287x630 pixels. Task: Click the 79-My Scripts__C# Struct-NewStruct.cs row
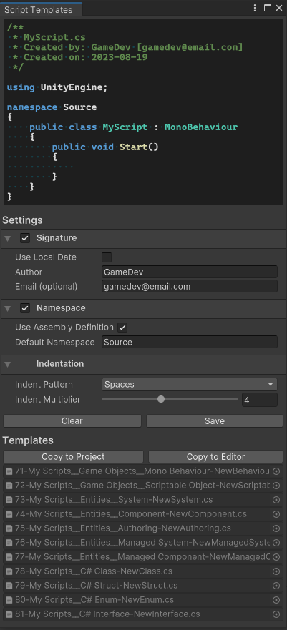point(142,586)
